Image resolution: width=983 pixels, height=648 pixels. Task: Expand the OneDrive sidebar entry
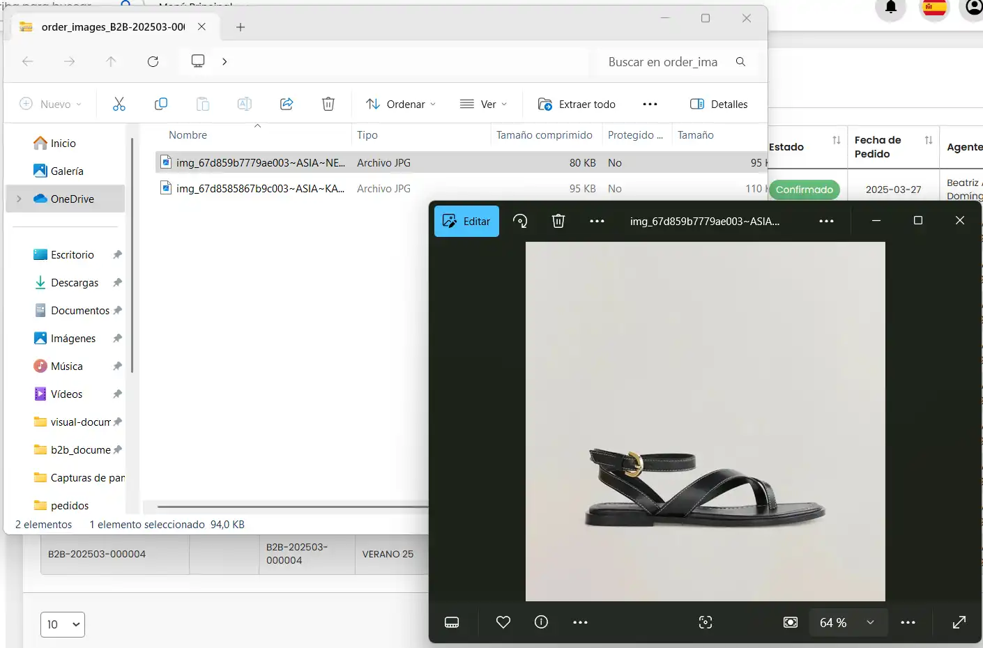pyautogui.click(x=19, y=199)
